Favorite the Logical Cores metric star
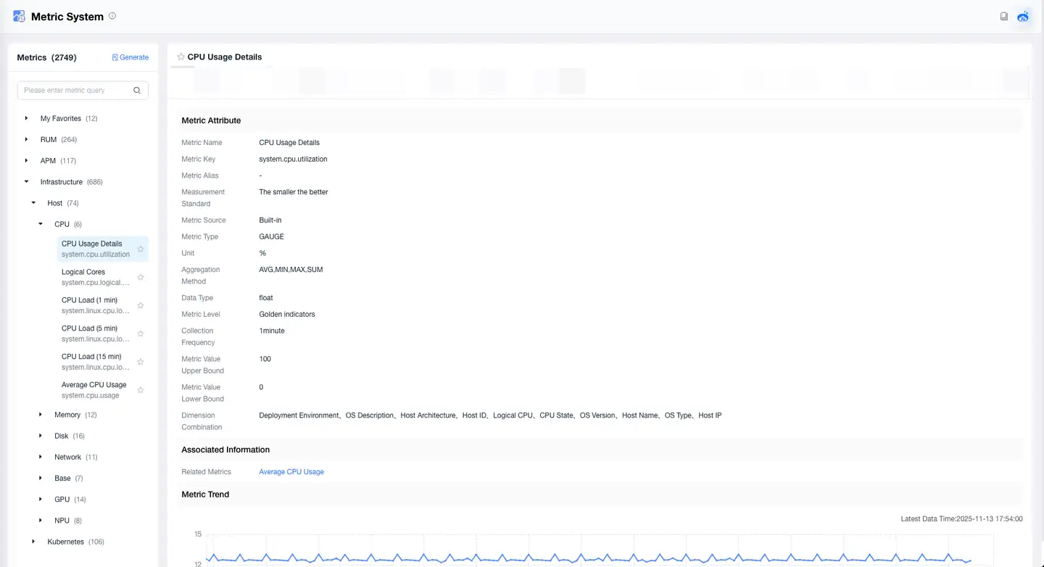The image size is (1044, 567). tap(141, 277)
